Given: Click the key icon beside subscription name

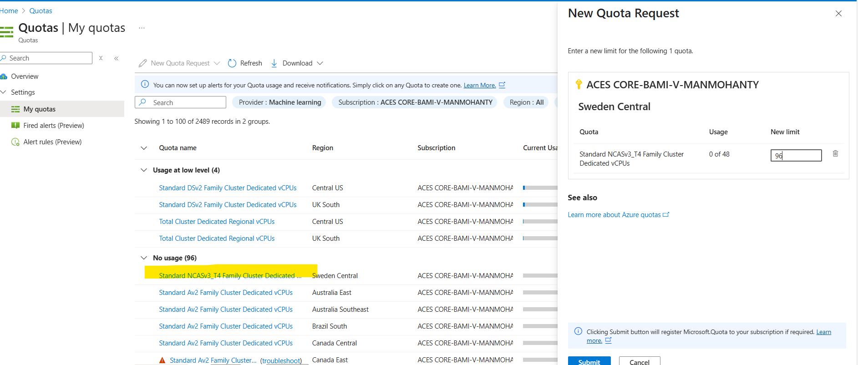Looking at the screenshot, I should pyautogui.click(x=579, y=85).
